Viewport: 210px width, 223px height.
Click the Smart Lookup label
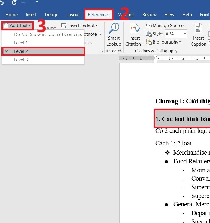114,41
